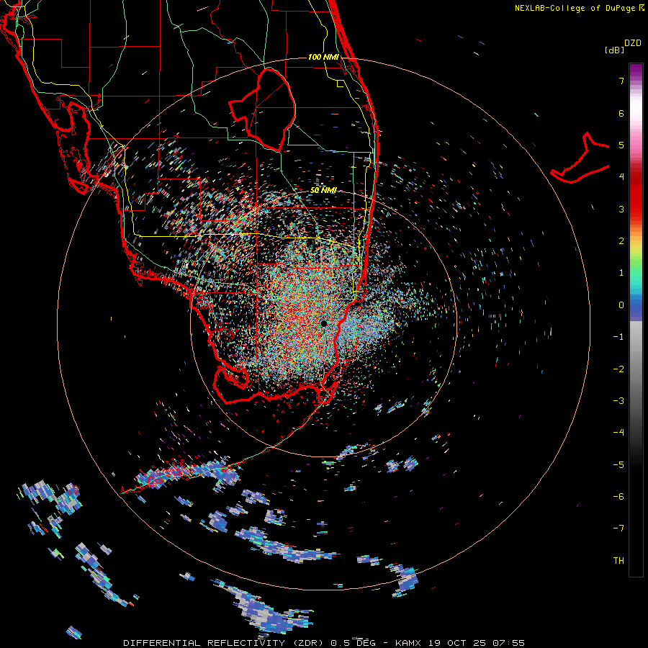Viewport: 648px width, 648px height.
Task: Click the -1 dB scale tick label
Action: [x=618, y=337]
